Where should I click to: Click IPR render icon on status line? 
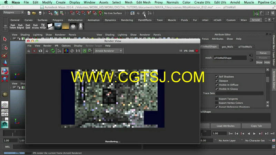pos(144,13)
